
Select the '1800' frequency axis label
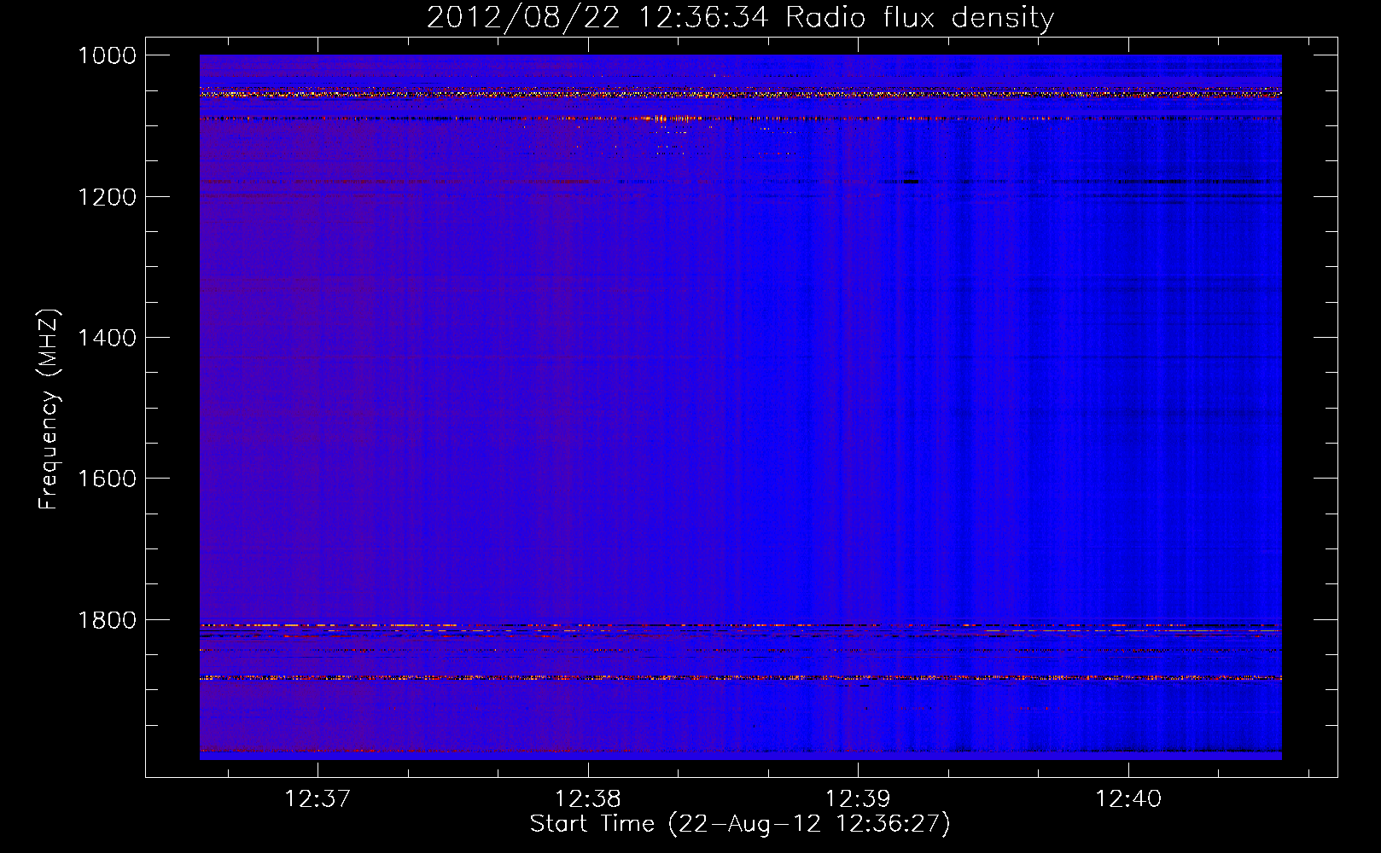(x=107, y=620)
